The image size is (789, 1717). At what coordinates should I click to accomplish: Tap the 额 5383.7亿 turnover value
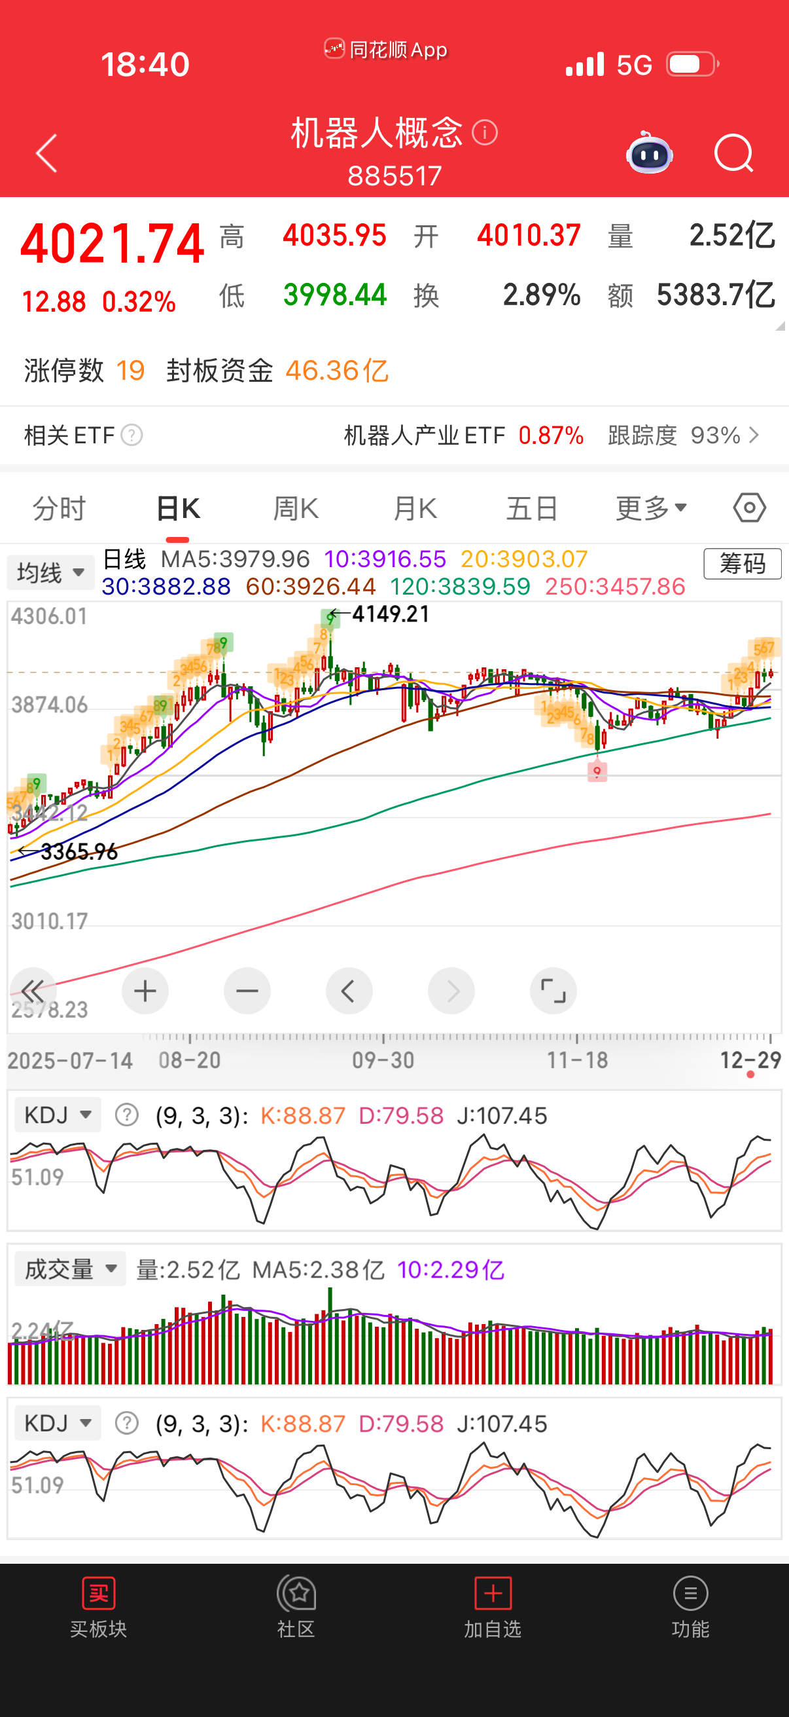[x=691, y=295]
